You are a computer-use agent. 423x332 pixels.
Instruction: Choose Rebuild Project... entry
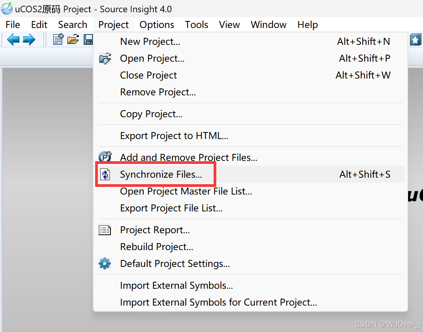point(250,247)
